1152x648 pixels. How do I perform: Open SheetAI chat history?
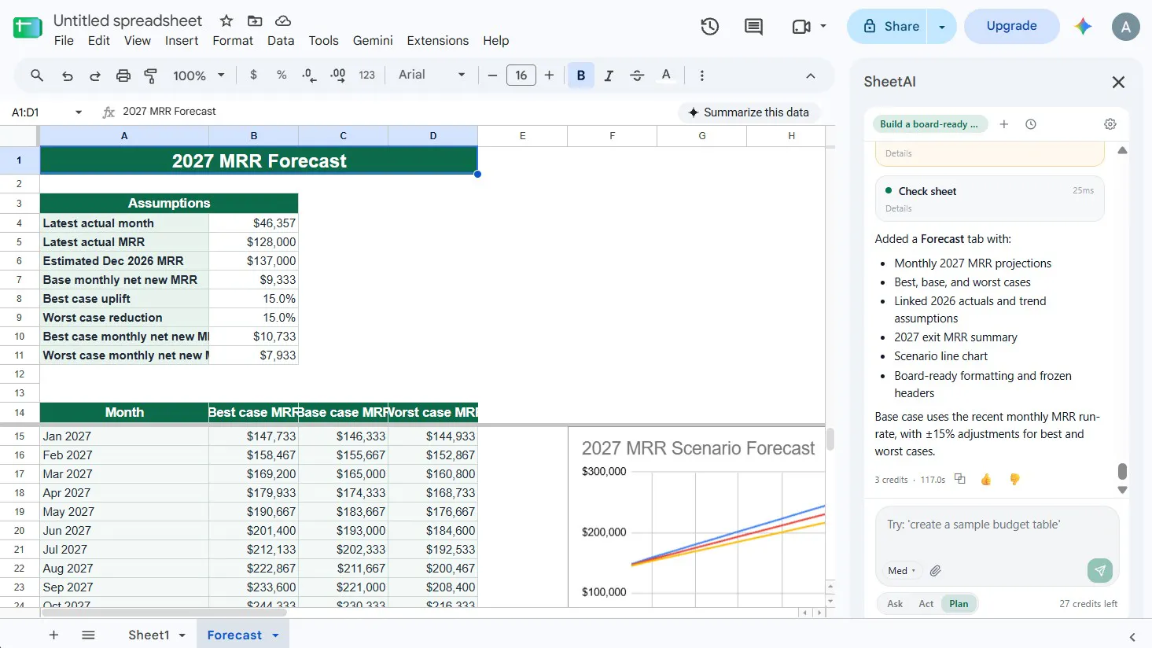click(x=1031, y=124)
